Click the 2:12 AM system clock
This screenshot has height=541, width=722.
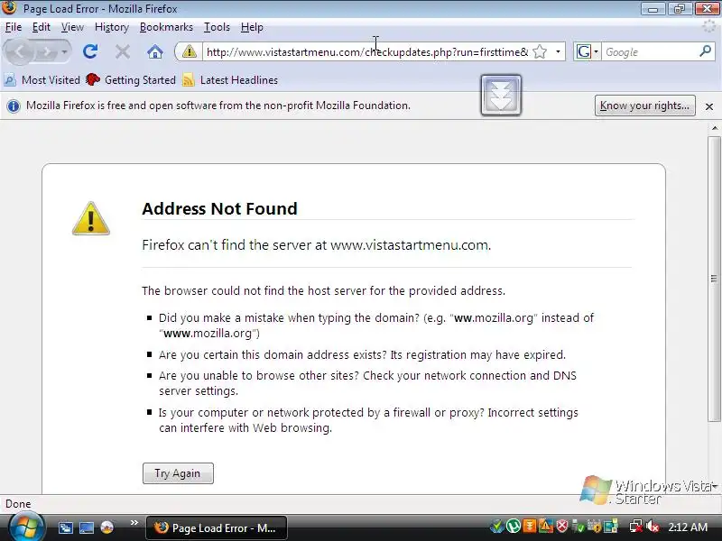(687, 527)
